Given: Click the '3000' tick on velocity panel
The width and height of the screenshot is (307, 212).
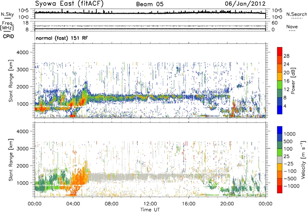Looking at the screenshot, I should [22, 148].
